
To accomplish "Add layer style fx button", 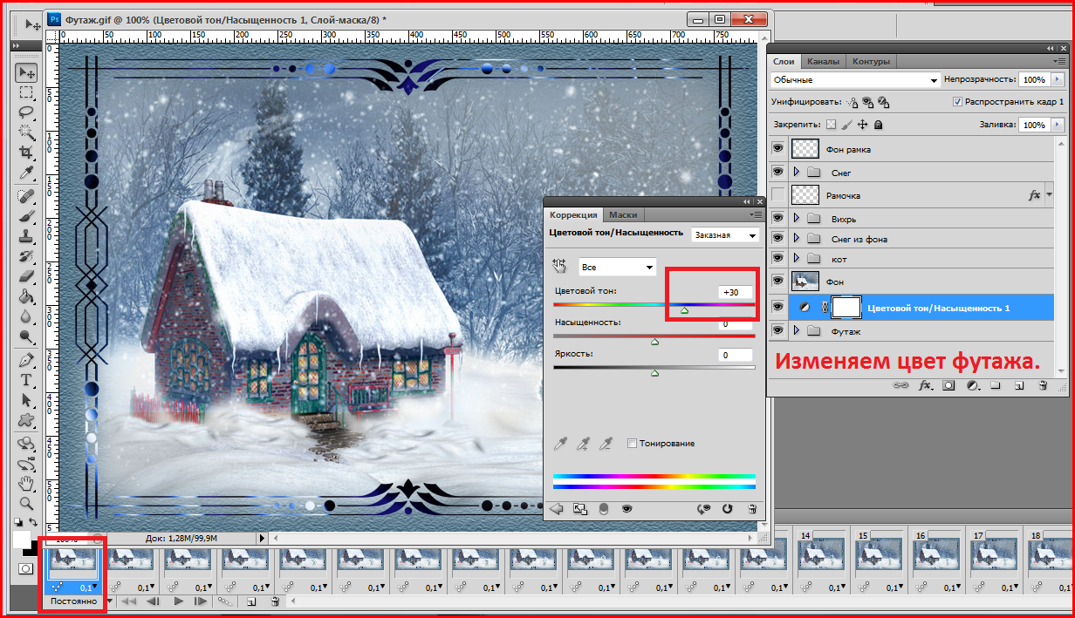I will click(x=925, y=384).
